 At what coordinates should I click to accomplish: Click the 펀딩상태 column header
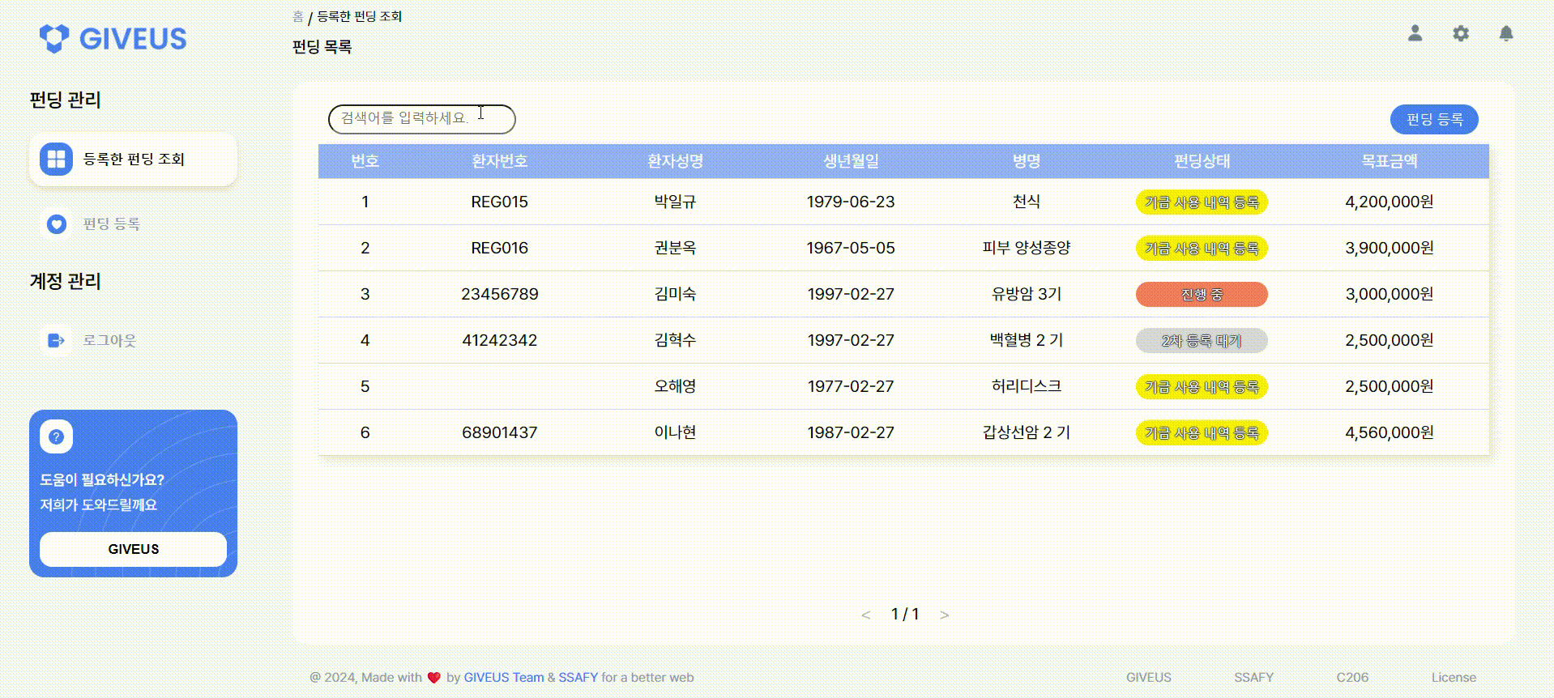[x=1202, y=161]
